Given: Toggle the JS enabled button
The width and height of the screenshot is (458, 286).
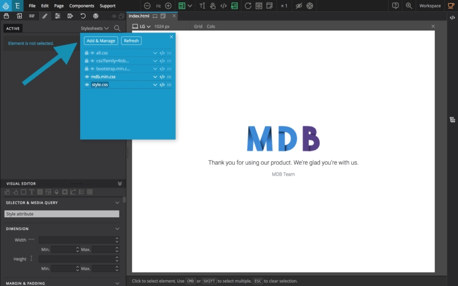Looking at the screenshot, I should click(x=234, y=6).
